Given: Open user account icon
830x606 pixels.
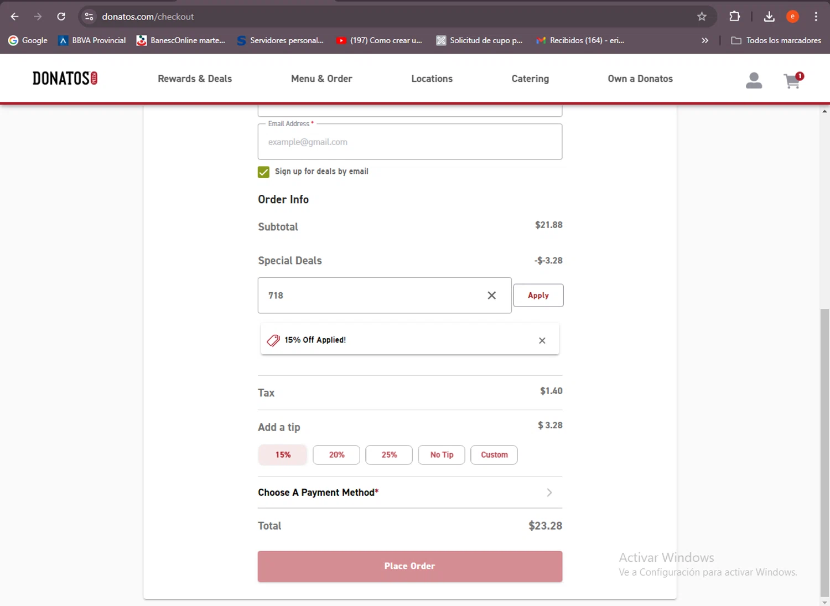Looking at the screenshot, I should point(754,81).
